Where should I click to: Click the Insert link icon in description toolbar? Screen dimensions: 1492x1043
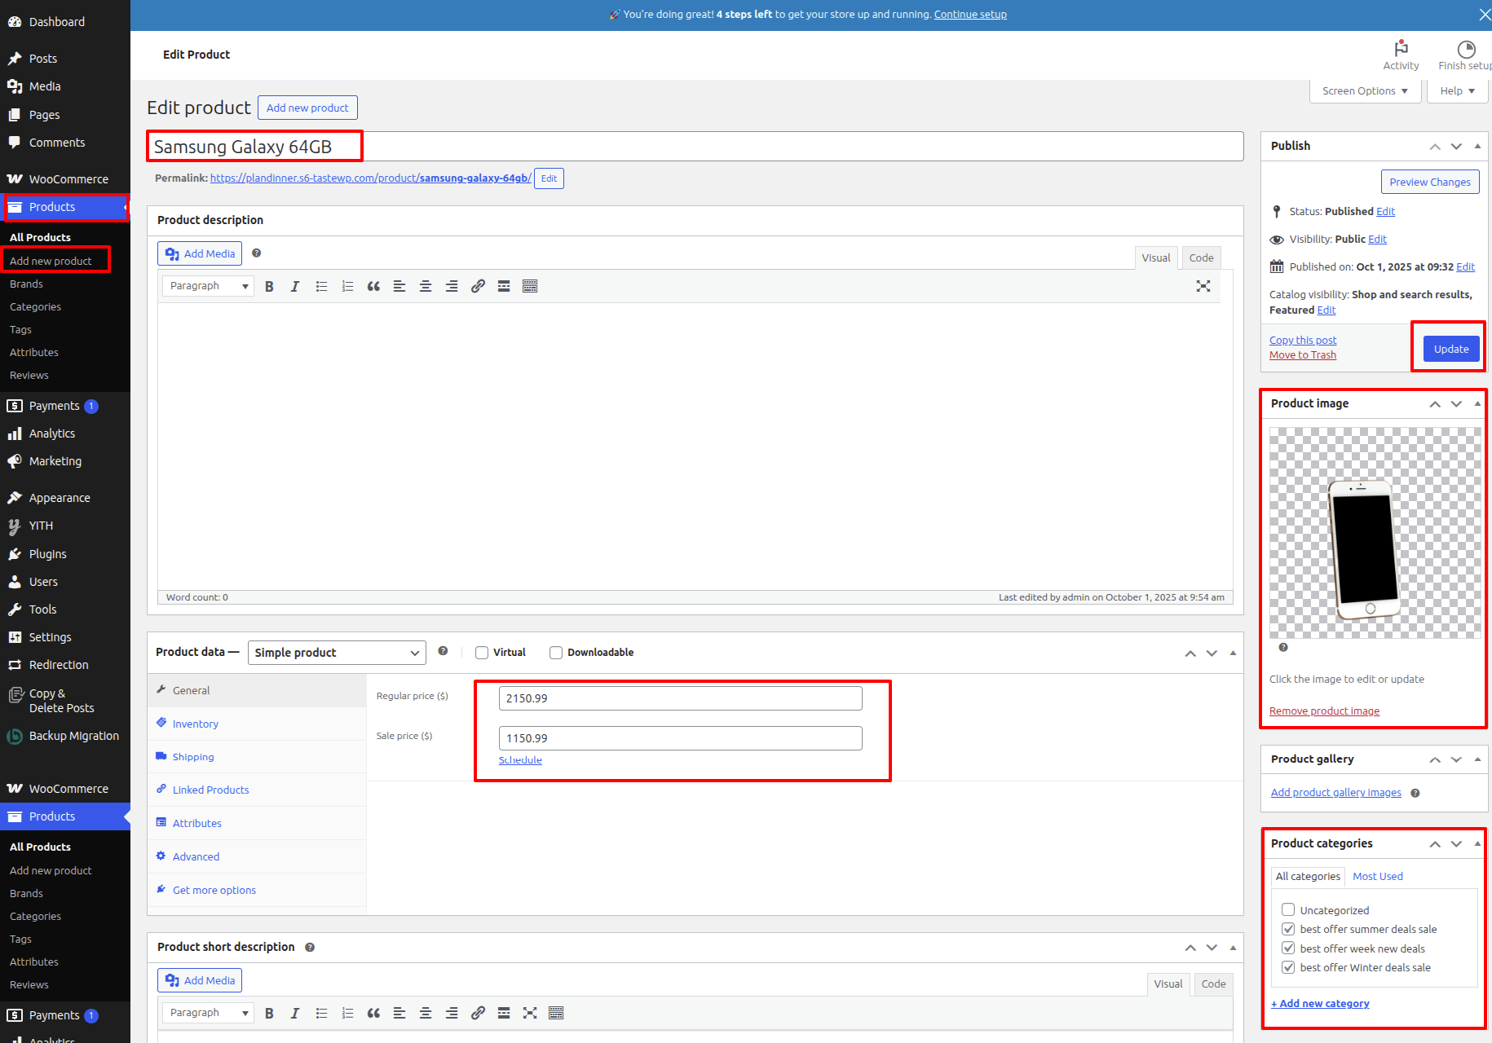coord(478,286)
